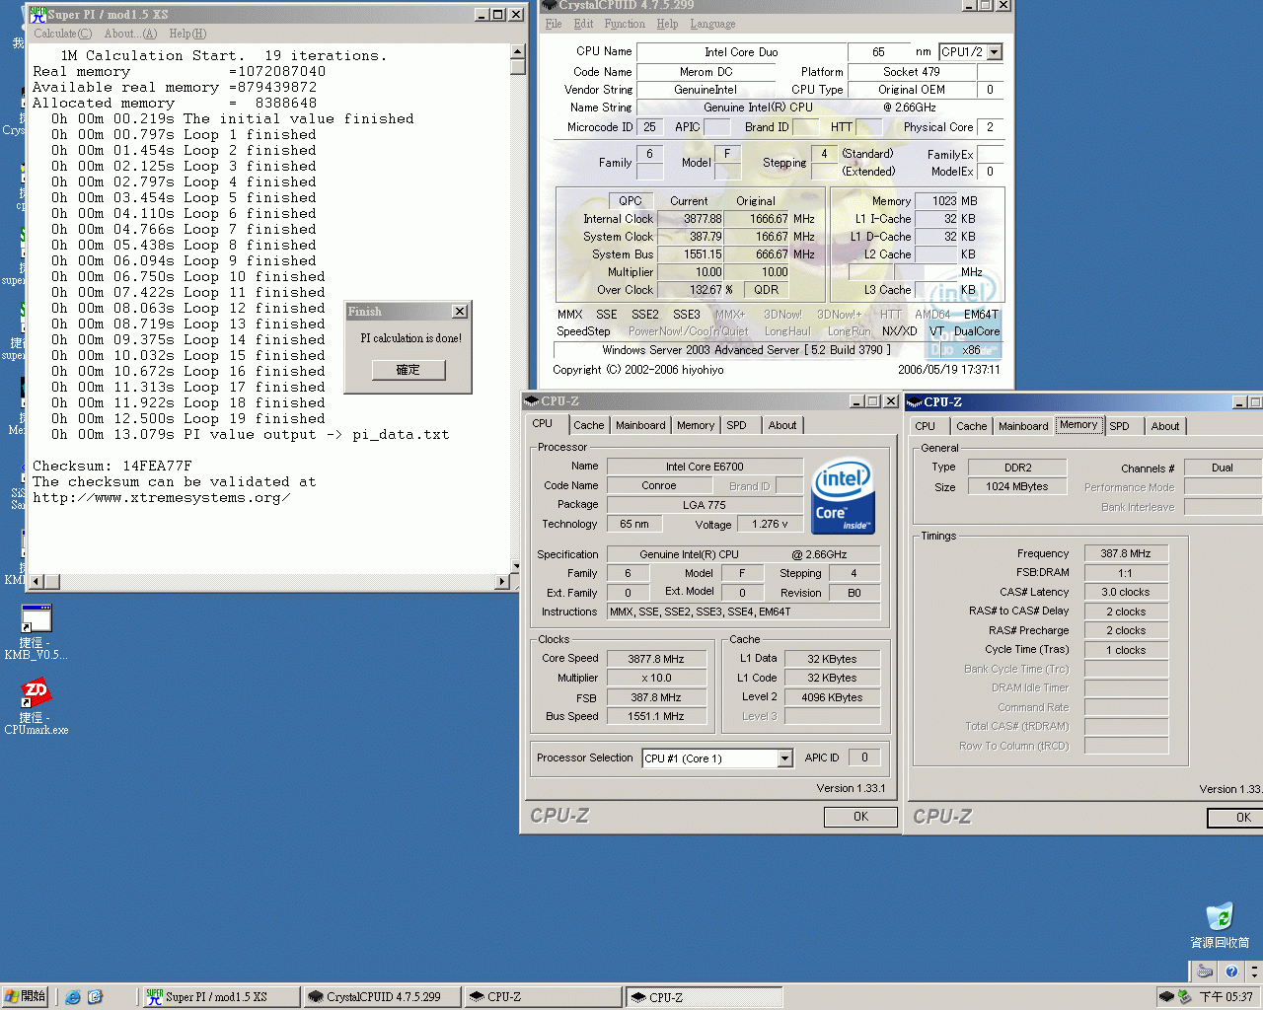Open the File menu in CrystalCPUID

coord(554,24)
